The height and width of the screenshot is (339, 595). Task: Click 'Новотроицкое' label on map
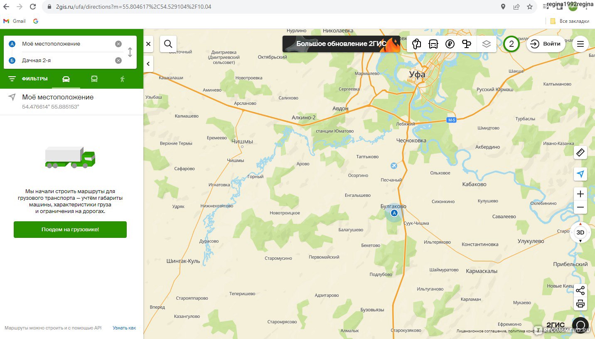[285, 213]
